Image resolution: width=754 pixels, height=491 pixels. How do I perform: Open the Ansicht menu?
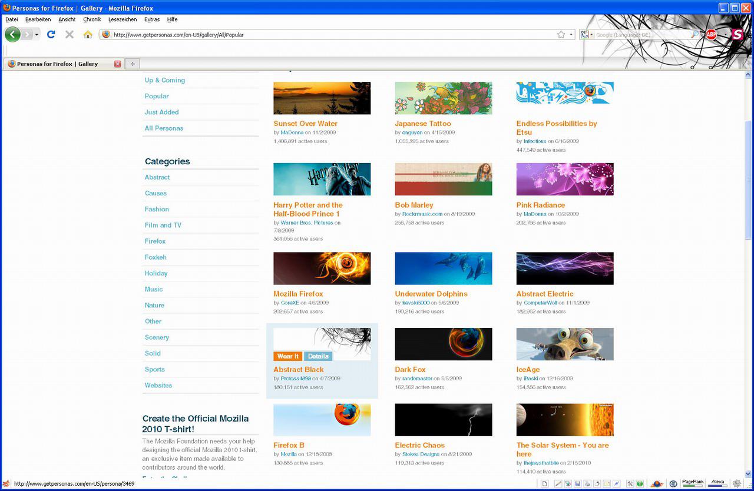click(67, 19)
